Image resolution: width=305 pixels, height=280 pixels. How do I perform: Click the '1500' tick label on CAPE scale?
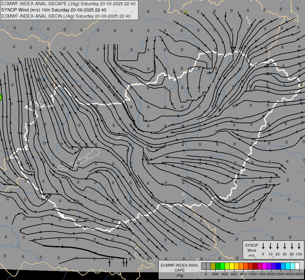click(262, 274)
